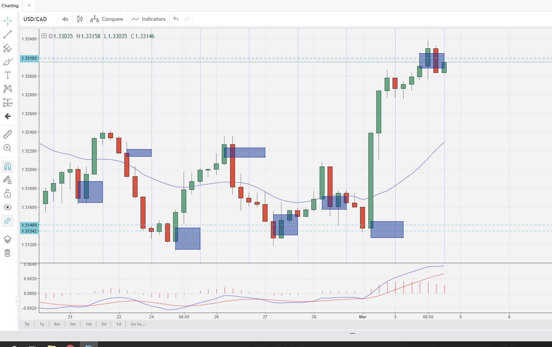Click trash icon to remove drawings
The image size is (552, 347).
(x=8, y=253)
